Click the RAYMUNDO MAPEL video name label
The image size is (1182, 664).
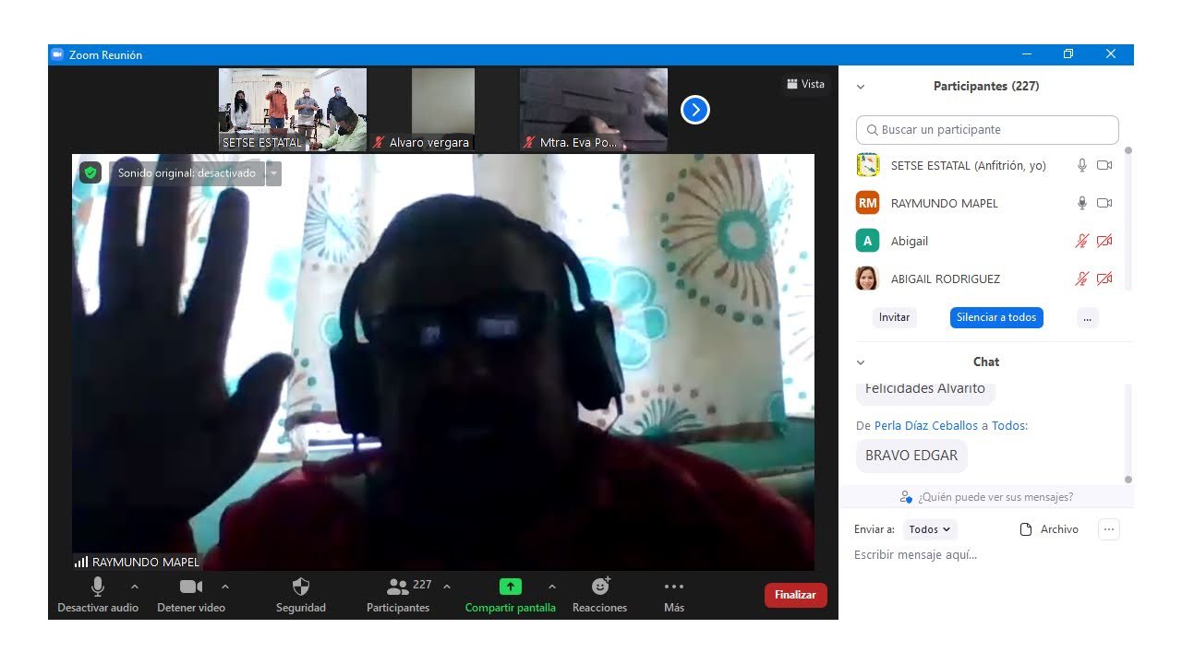pyautogui.click(x=137, y=562)
